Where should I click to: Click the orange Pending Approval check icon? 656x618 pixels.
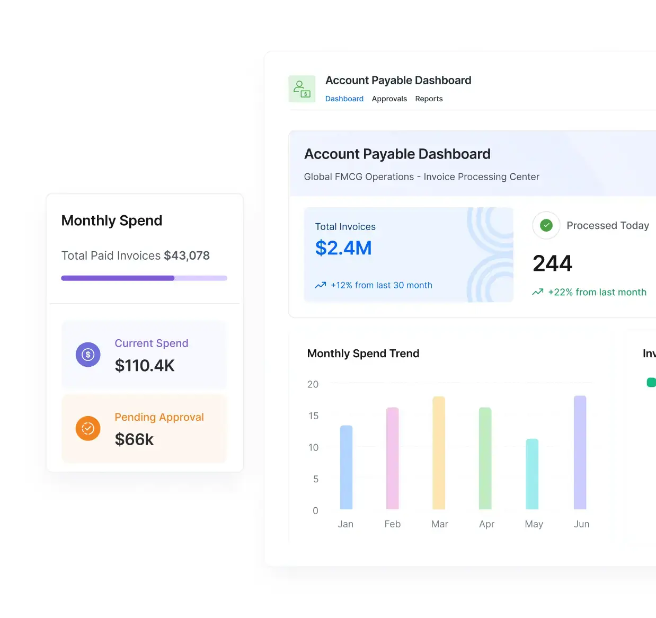[88, 428]
